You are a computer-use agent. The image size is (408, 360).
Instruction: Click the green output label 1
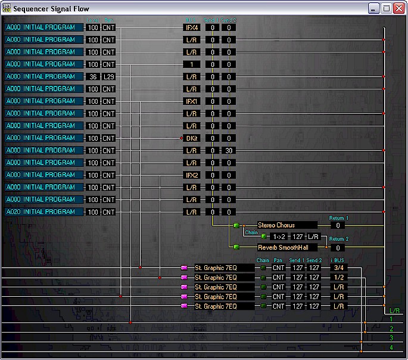click(x=391, y=319)
